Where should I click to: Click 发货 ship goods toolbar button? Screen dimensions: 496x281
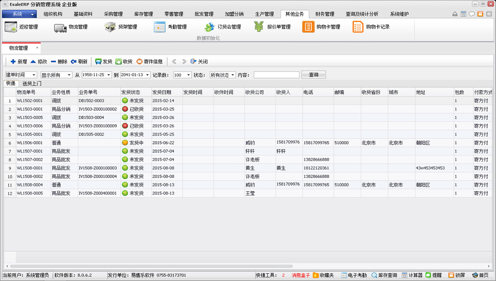(104, 62)
